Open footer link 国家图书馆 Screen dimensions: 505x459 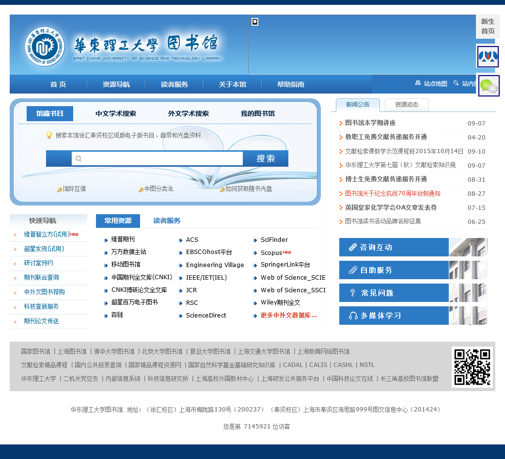click(x=35, y=351)
